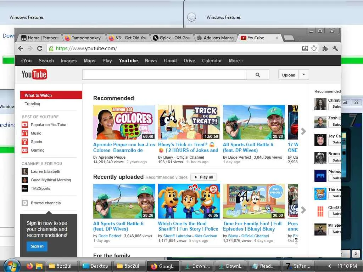The height and width of the screenshot is (272, 363).
Task: Click the Play all button
Action: click(204, 177)
